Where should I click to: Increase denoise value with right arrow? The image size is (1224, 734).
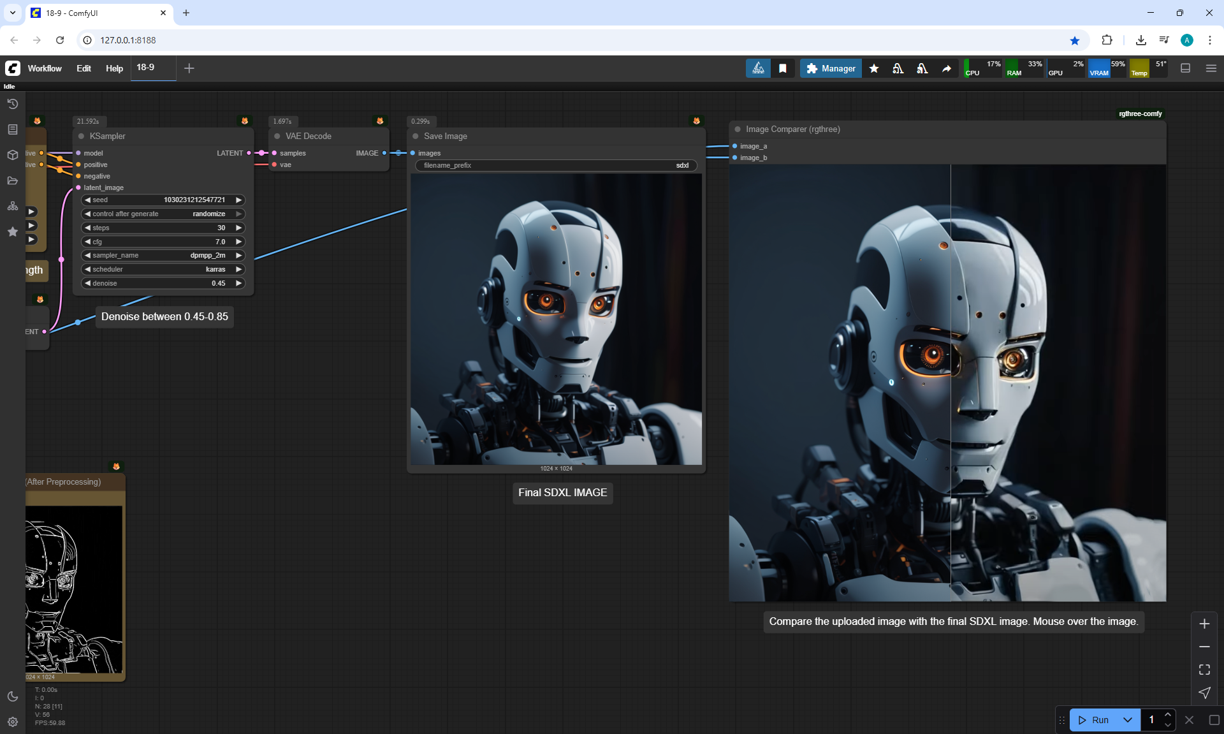[x=239, y=284]
